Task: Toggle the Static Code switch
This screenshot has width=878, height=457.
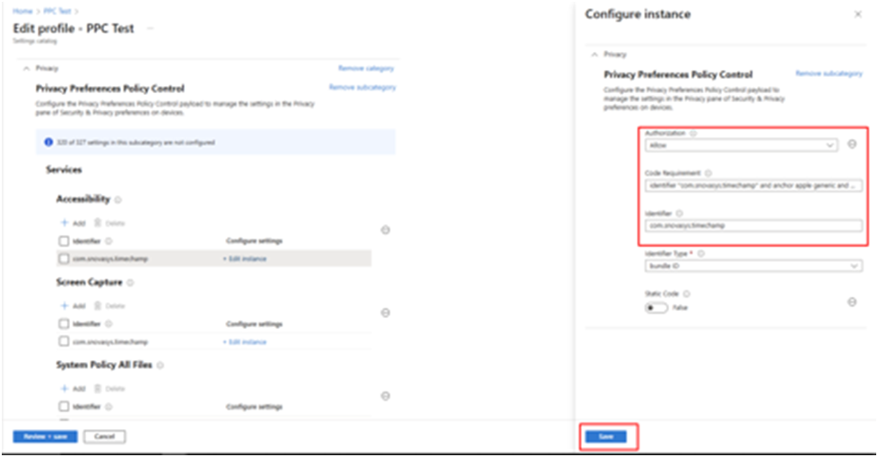Action: pyautogui.click(x=656, y=307)
